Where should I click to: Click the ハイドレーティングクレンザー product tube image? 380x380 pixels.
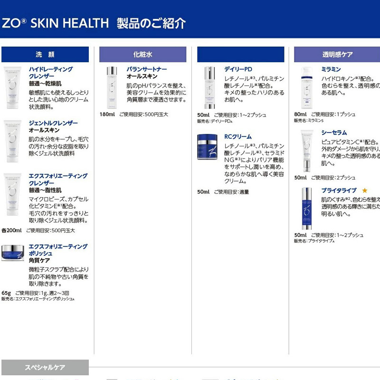[x=12, y=87]
